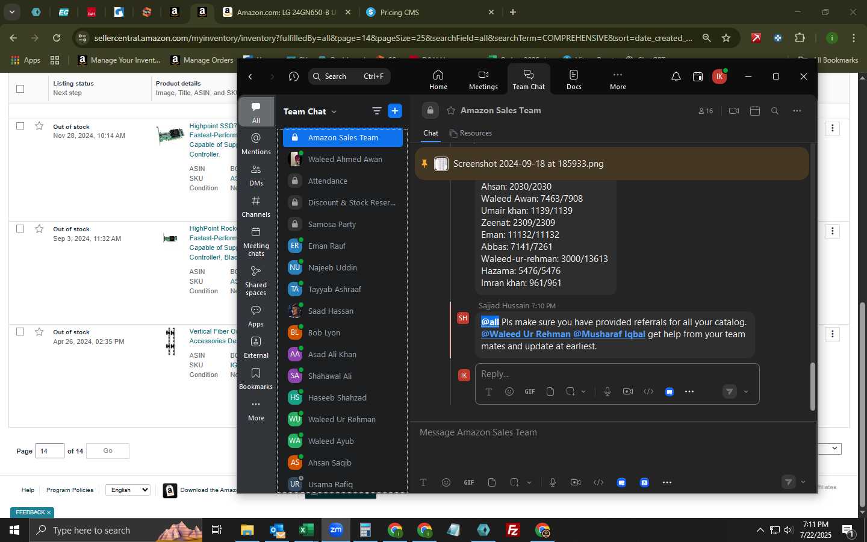Open Meeting chats in the sidebar

point(256,241)
